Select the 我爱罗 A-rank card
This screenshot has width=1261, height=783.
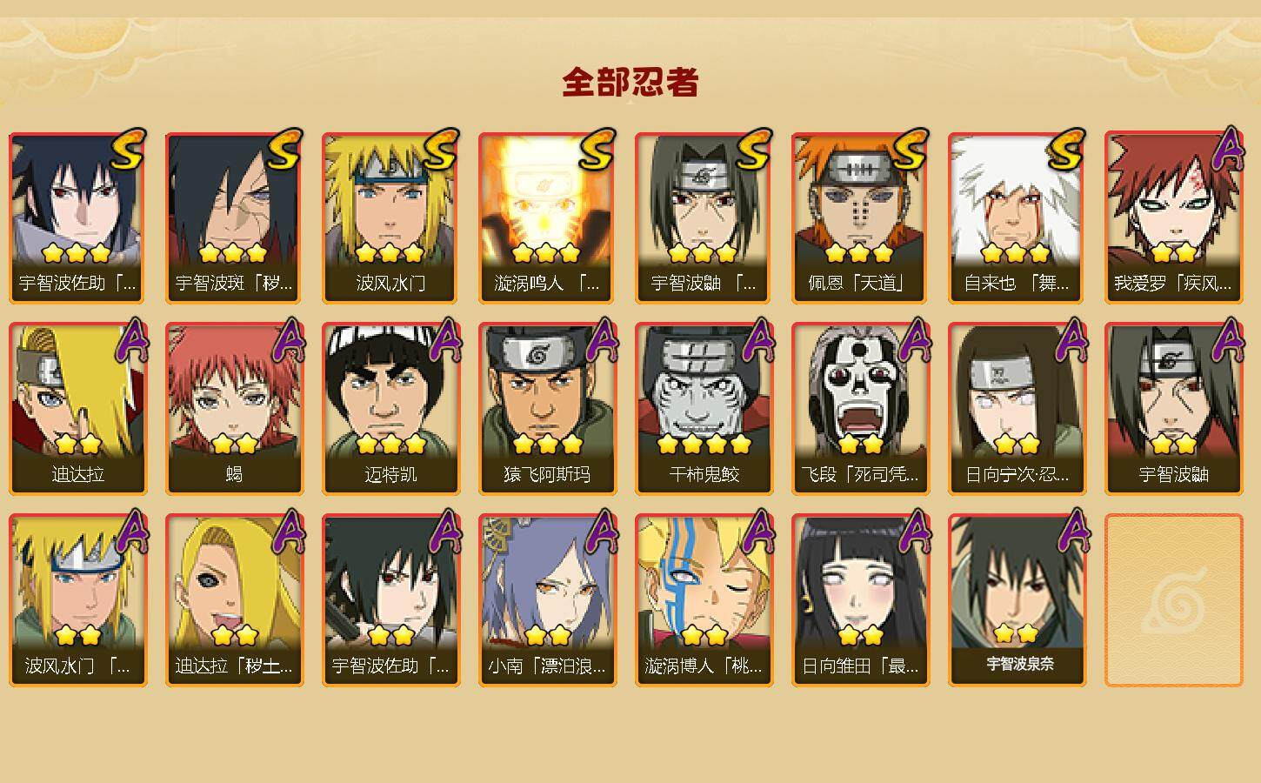(x=1173, y=217)
